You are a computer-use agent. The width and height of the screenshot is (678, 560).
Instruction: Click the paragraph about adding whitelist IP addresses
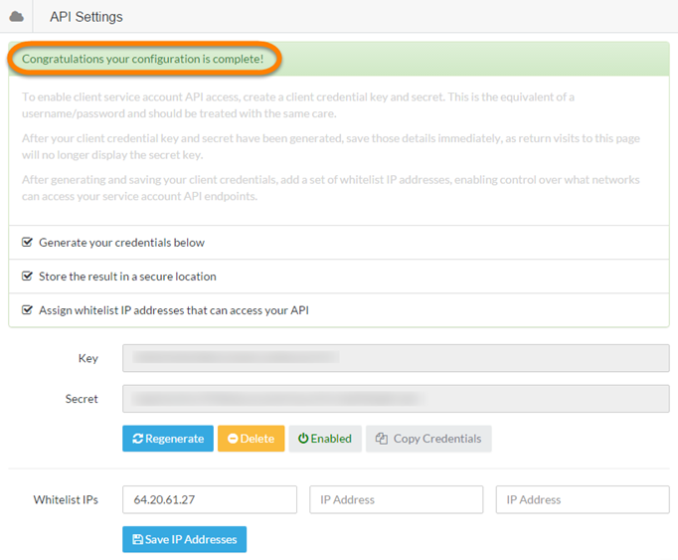coord(328,188)
